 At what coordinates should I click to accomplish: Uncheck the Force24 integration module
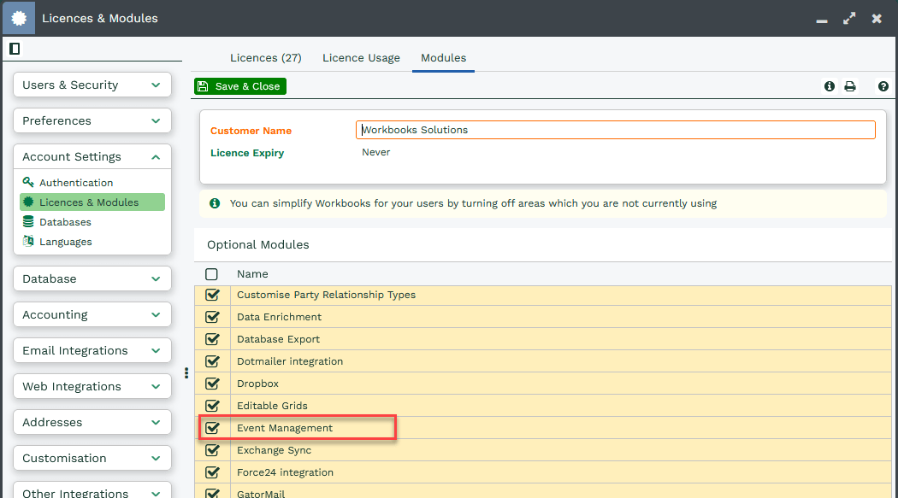tap(212, 473)
